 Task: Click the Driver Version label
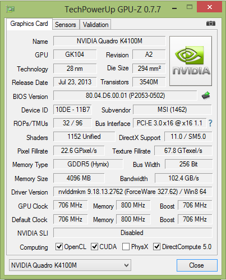coord(30,192)
